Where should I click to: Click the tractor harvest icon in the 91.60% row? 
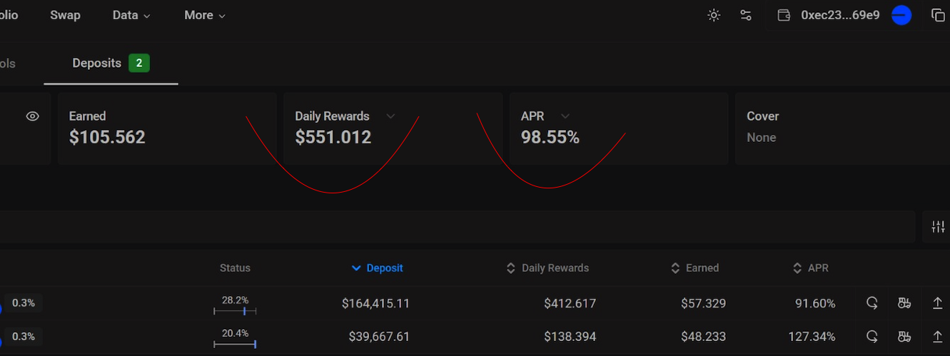click(904, 303)
